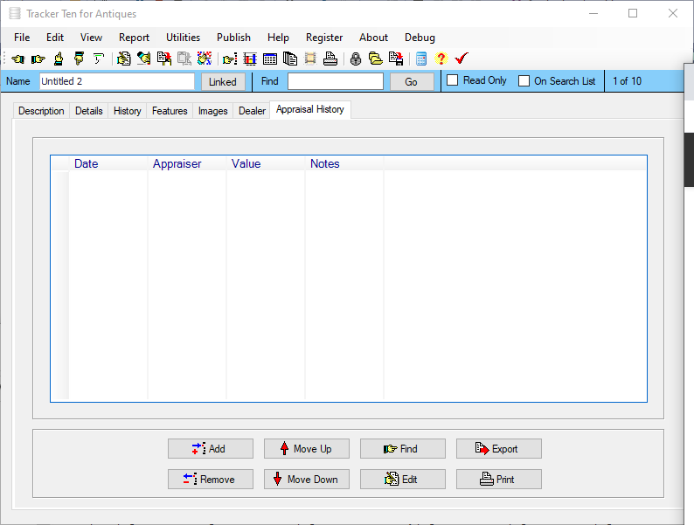Screen dimensions: 694x525
Task: Click into the Find text field
Action: coord(336,81)
